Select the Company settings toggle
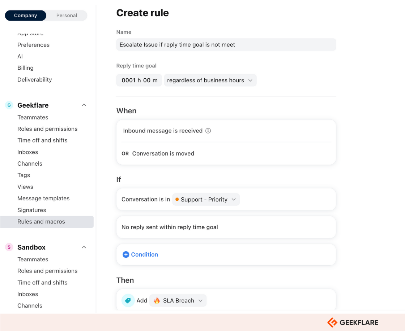 point(25,16)
